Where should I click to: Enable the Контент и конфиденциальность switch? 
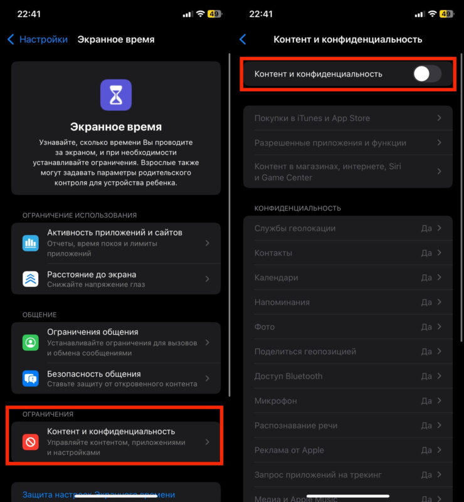(428, 75)
